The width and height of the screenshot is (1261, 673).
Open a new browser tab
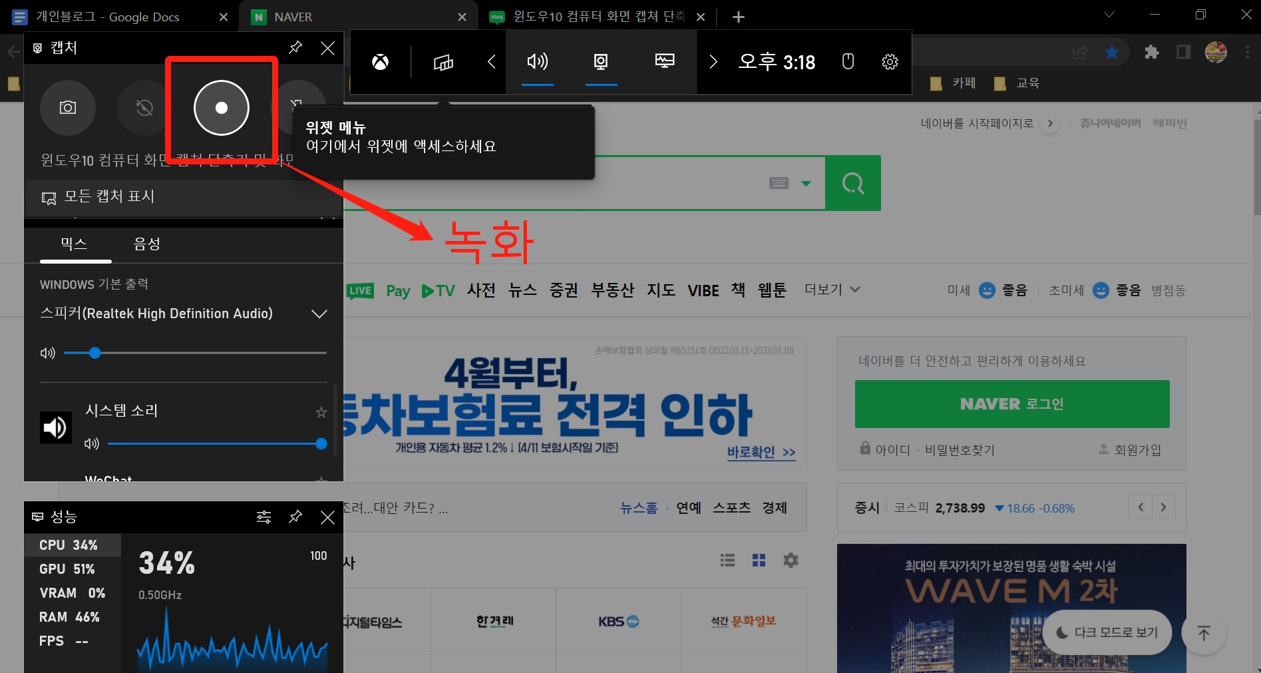(x=739, y=17)
